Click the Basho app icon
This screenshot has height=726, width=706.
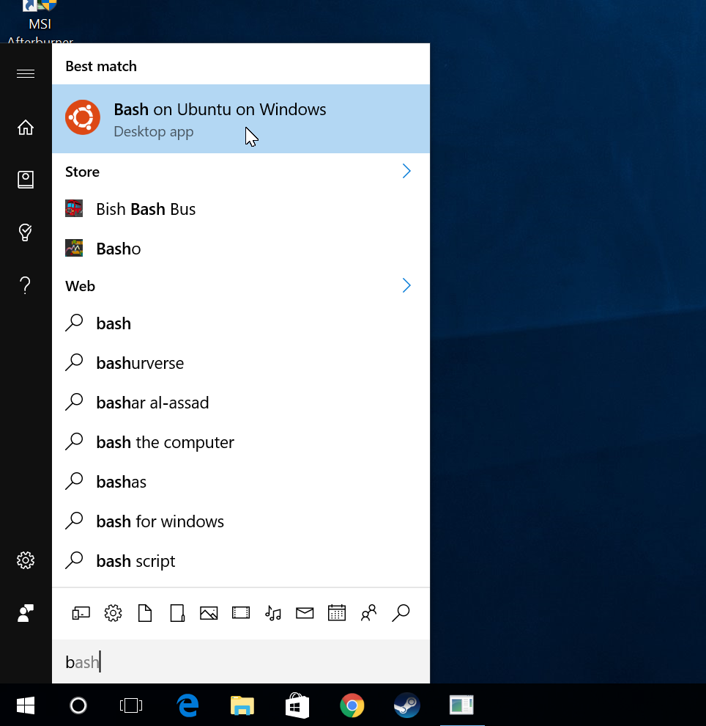pos(74,248)
